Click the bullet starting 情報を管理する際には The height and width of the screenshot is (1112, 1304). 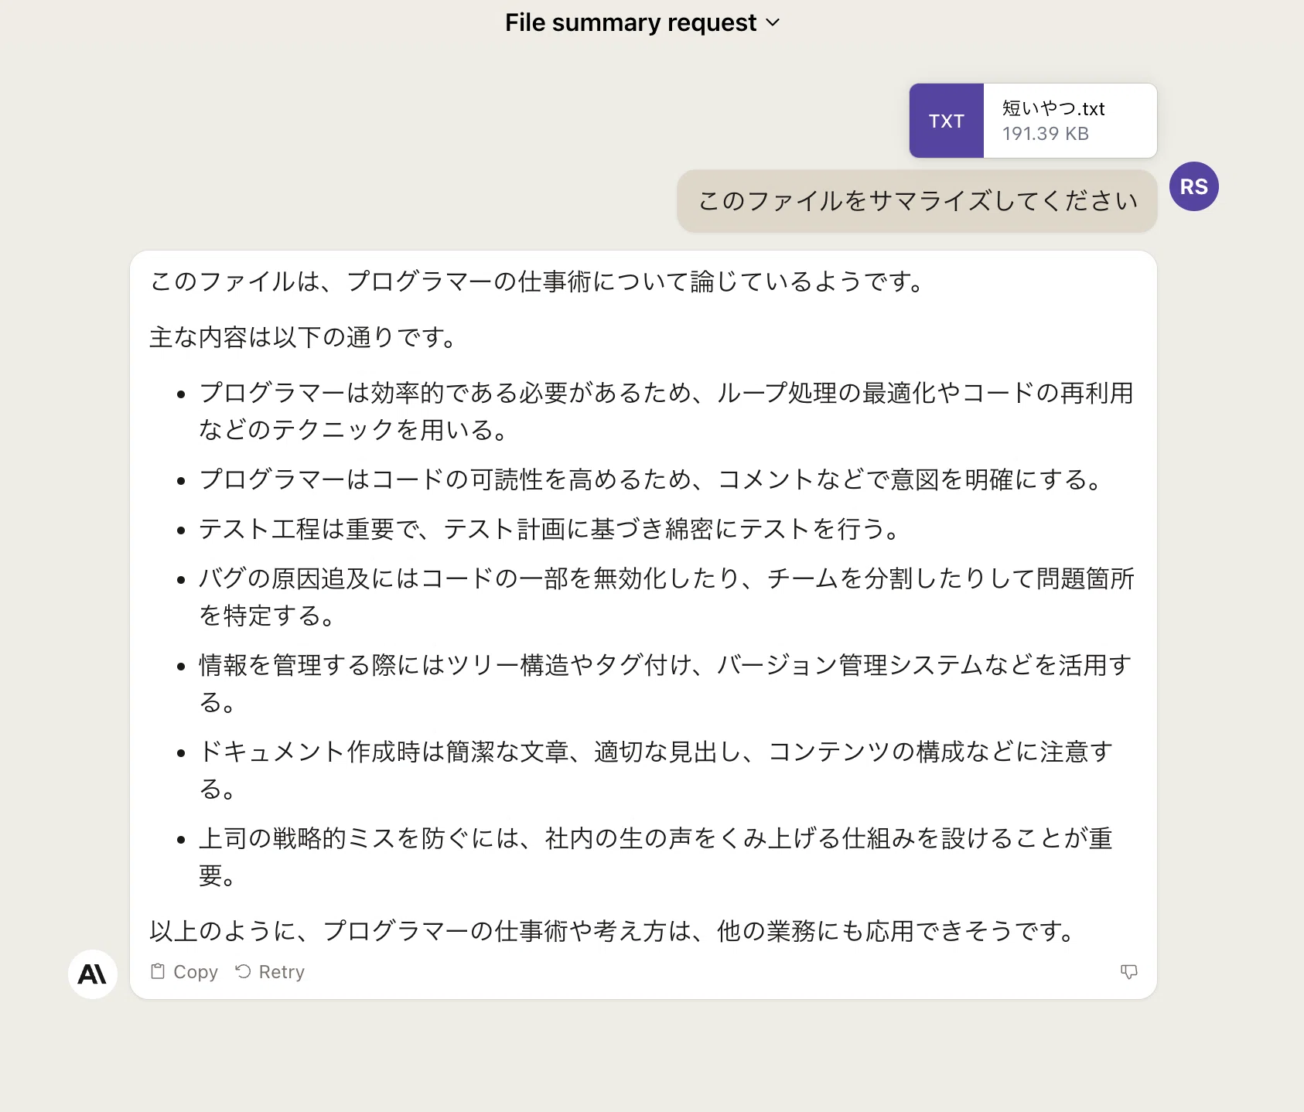666,684
